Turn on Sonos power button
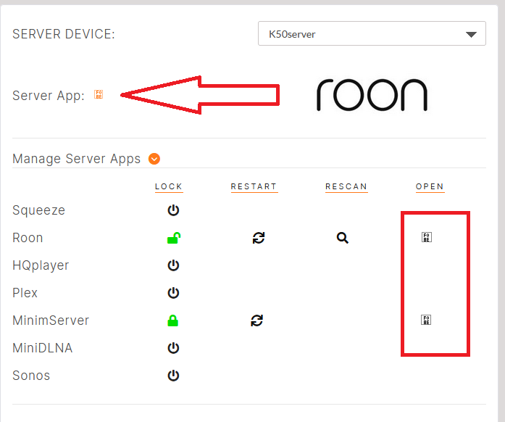This screenshot has height=422, width=505. 173,376
